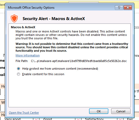139x120 pixels.
Task: Open the Trust Center link
Action: 24,113
